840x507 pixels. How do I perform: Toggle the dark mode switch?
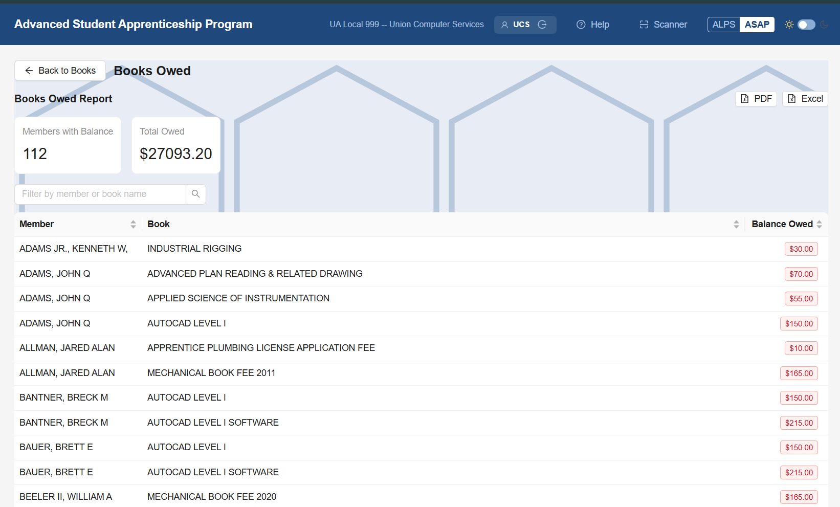806,25
